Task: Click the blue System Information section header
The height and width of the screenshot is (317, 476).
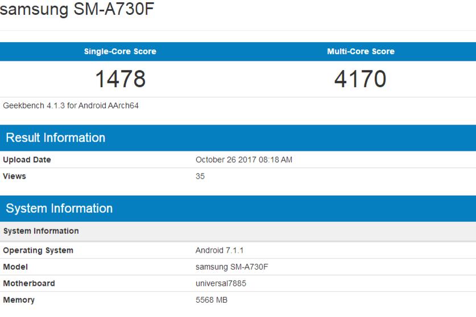Action: click(238, 208)
